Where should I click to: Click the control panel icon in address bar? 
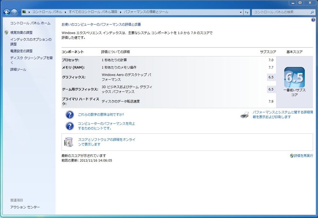point(24,12)
